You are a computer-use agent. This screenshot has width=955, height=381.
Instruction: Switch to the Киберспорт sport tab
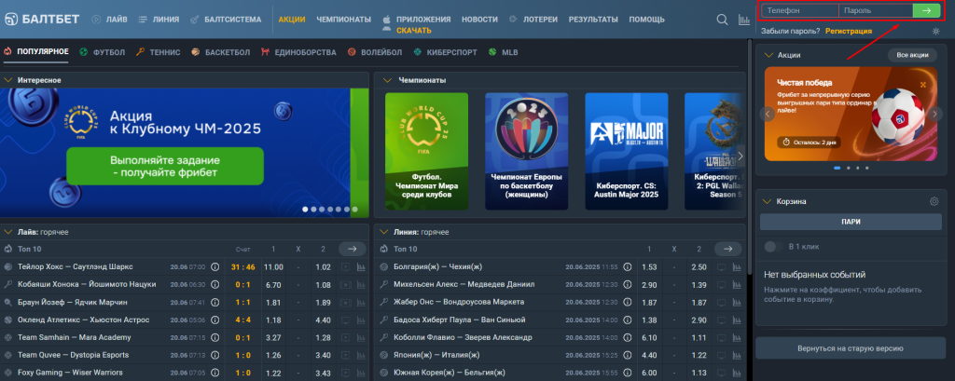tap(445, 52)
